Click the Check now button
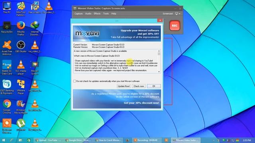255x143 pixels. coord(139,86)
